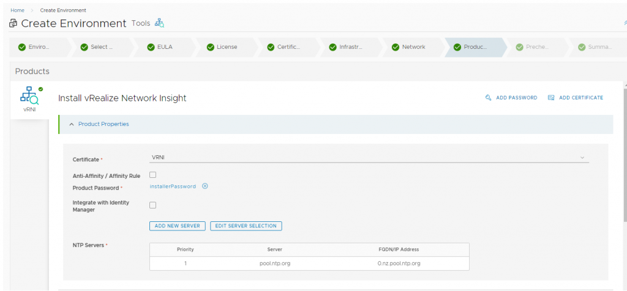This screenshot has width=627, height=291.
Task: Go to the Environment wizard step
Action: click(x=39, y=47)
